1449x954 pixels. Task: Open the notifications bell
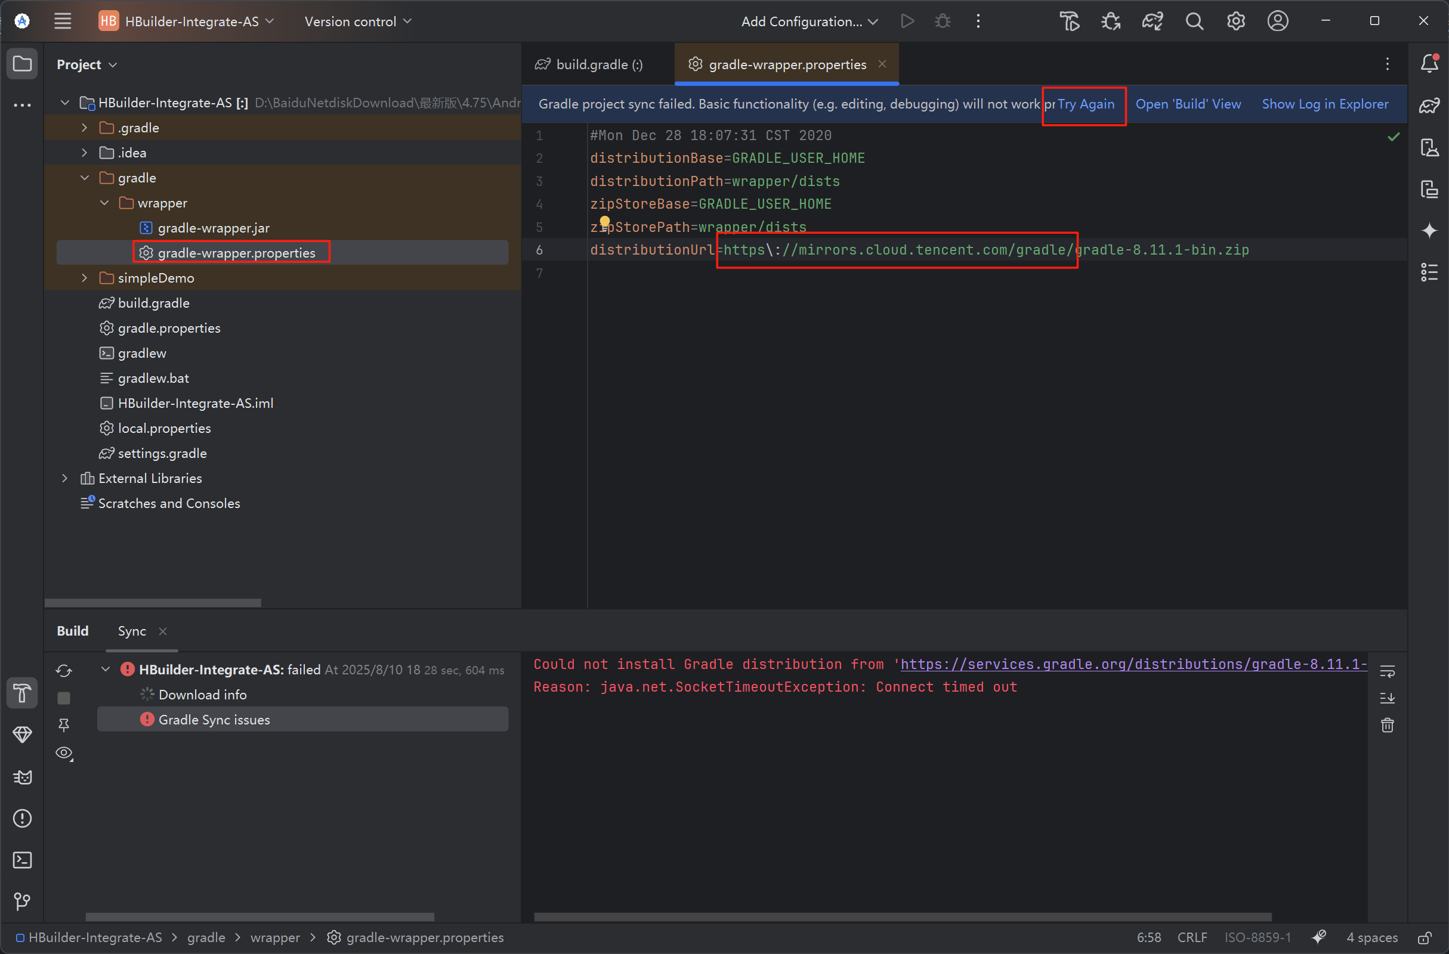[1429, 63]
